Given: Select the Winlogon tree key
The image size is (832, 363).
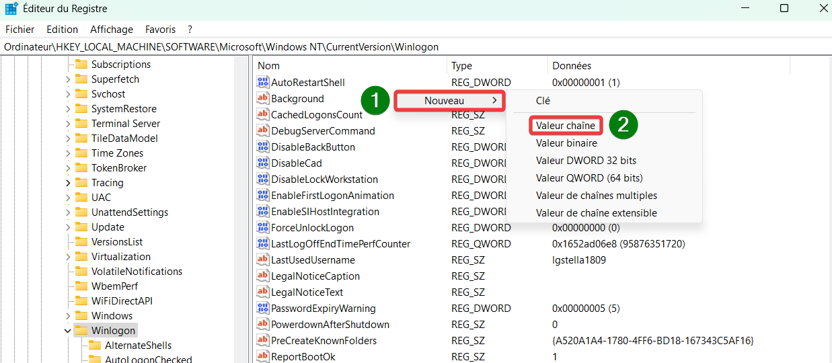Looking at the screenshot, I should 113,331.
